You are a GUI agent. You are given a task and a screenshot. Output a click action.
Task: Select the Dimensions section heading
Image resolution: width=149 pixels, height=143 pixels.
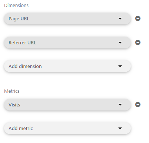pyautogui.click(x=16, y=6)
